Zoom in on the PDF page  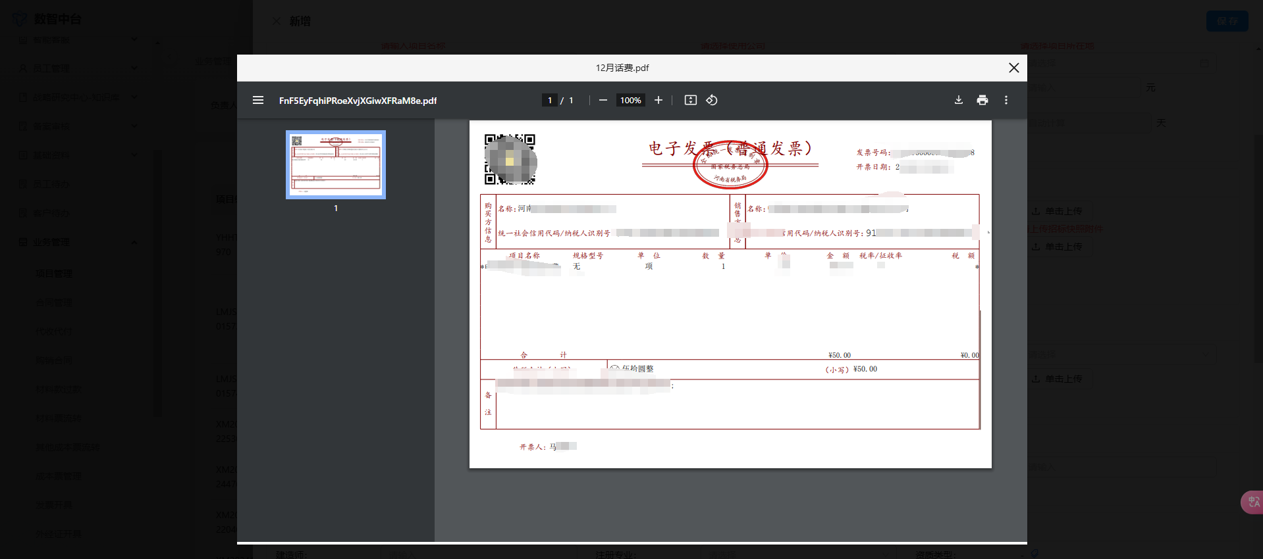tap(658, 100)
